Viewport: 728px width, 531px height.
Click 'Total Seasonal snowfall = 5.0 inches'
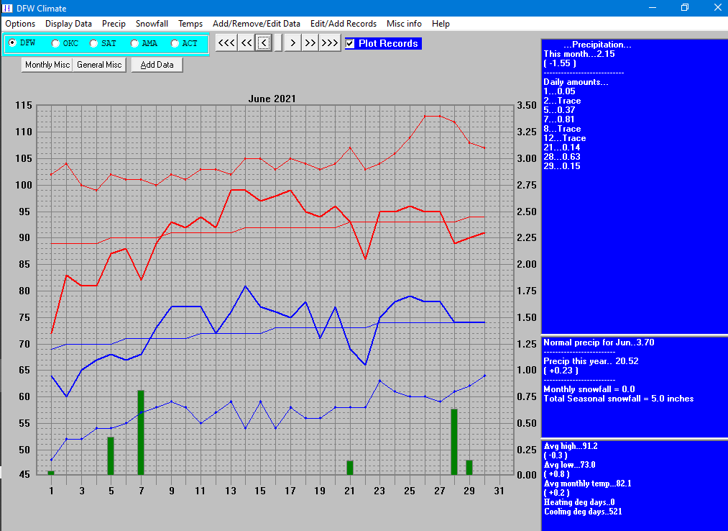tap(619, 399)
